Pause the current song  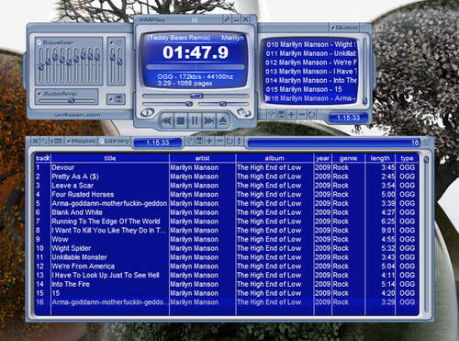pos(195,120)
